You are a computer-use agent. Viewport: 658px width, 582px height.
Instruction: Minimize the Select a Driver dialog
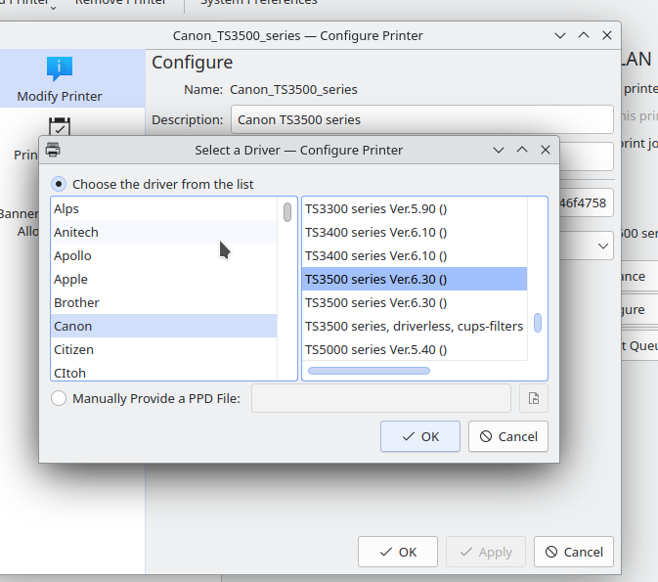[x=499, y=150]
